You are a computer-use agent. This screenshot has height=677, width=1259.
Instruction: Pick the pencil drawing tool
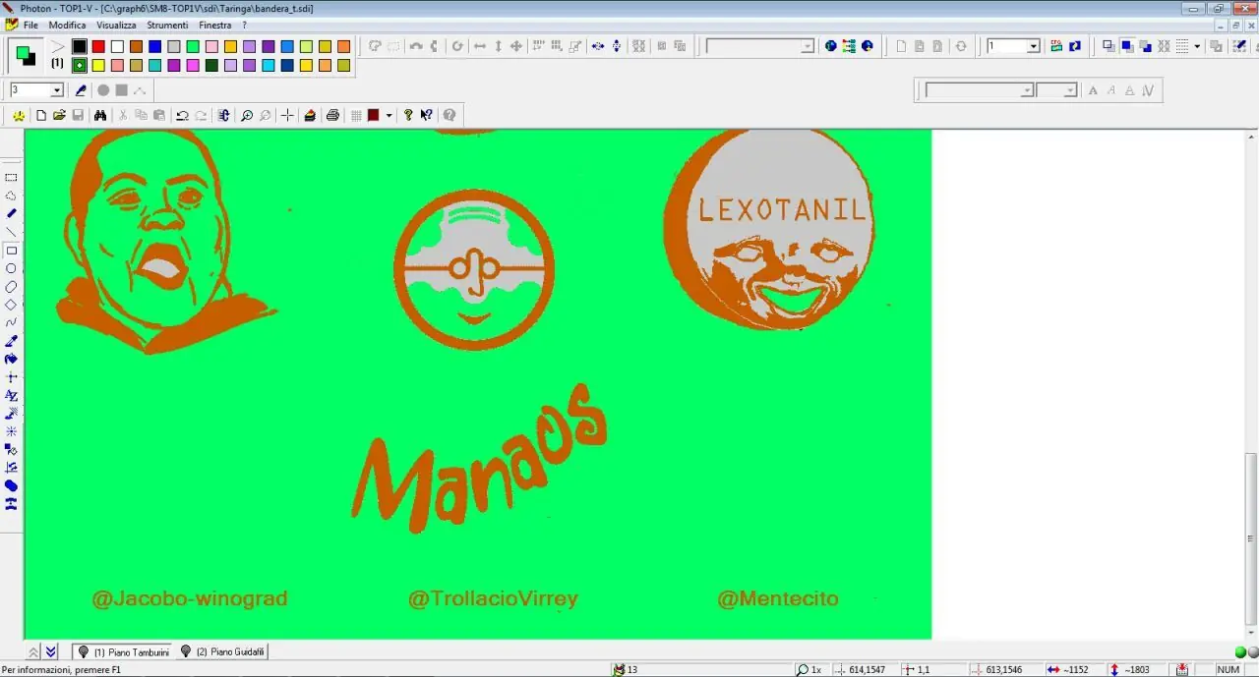point(12,213)
